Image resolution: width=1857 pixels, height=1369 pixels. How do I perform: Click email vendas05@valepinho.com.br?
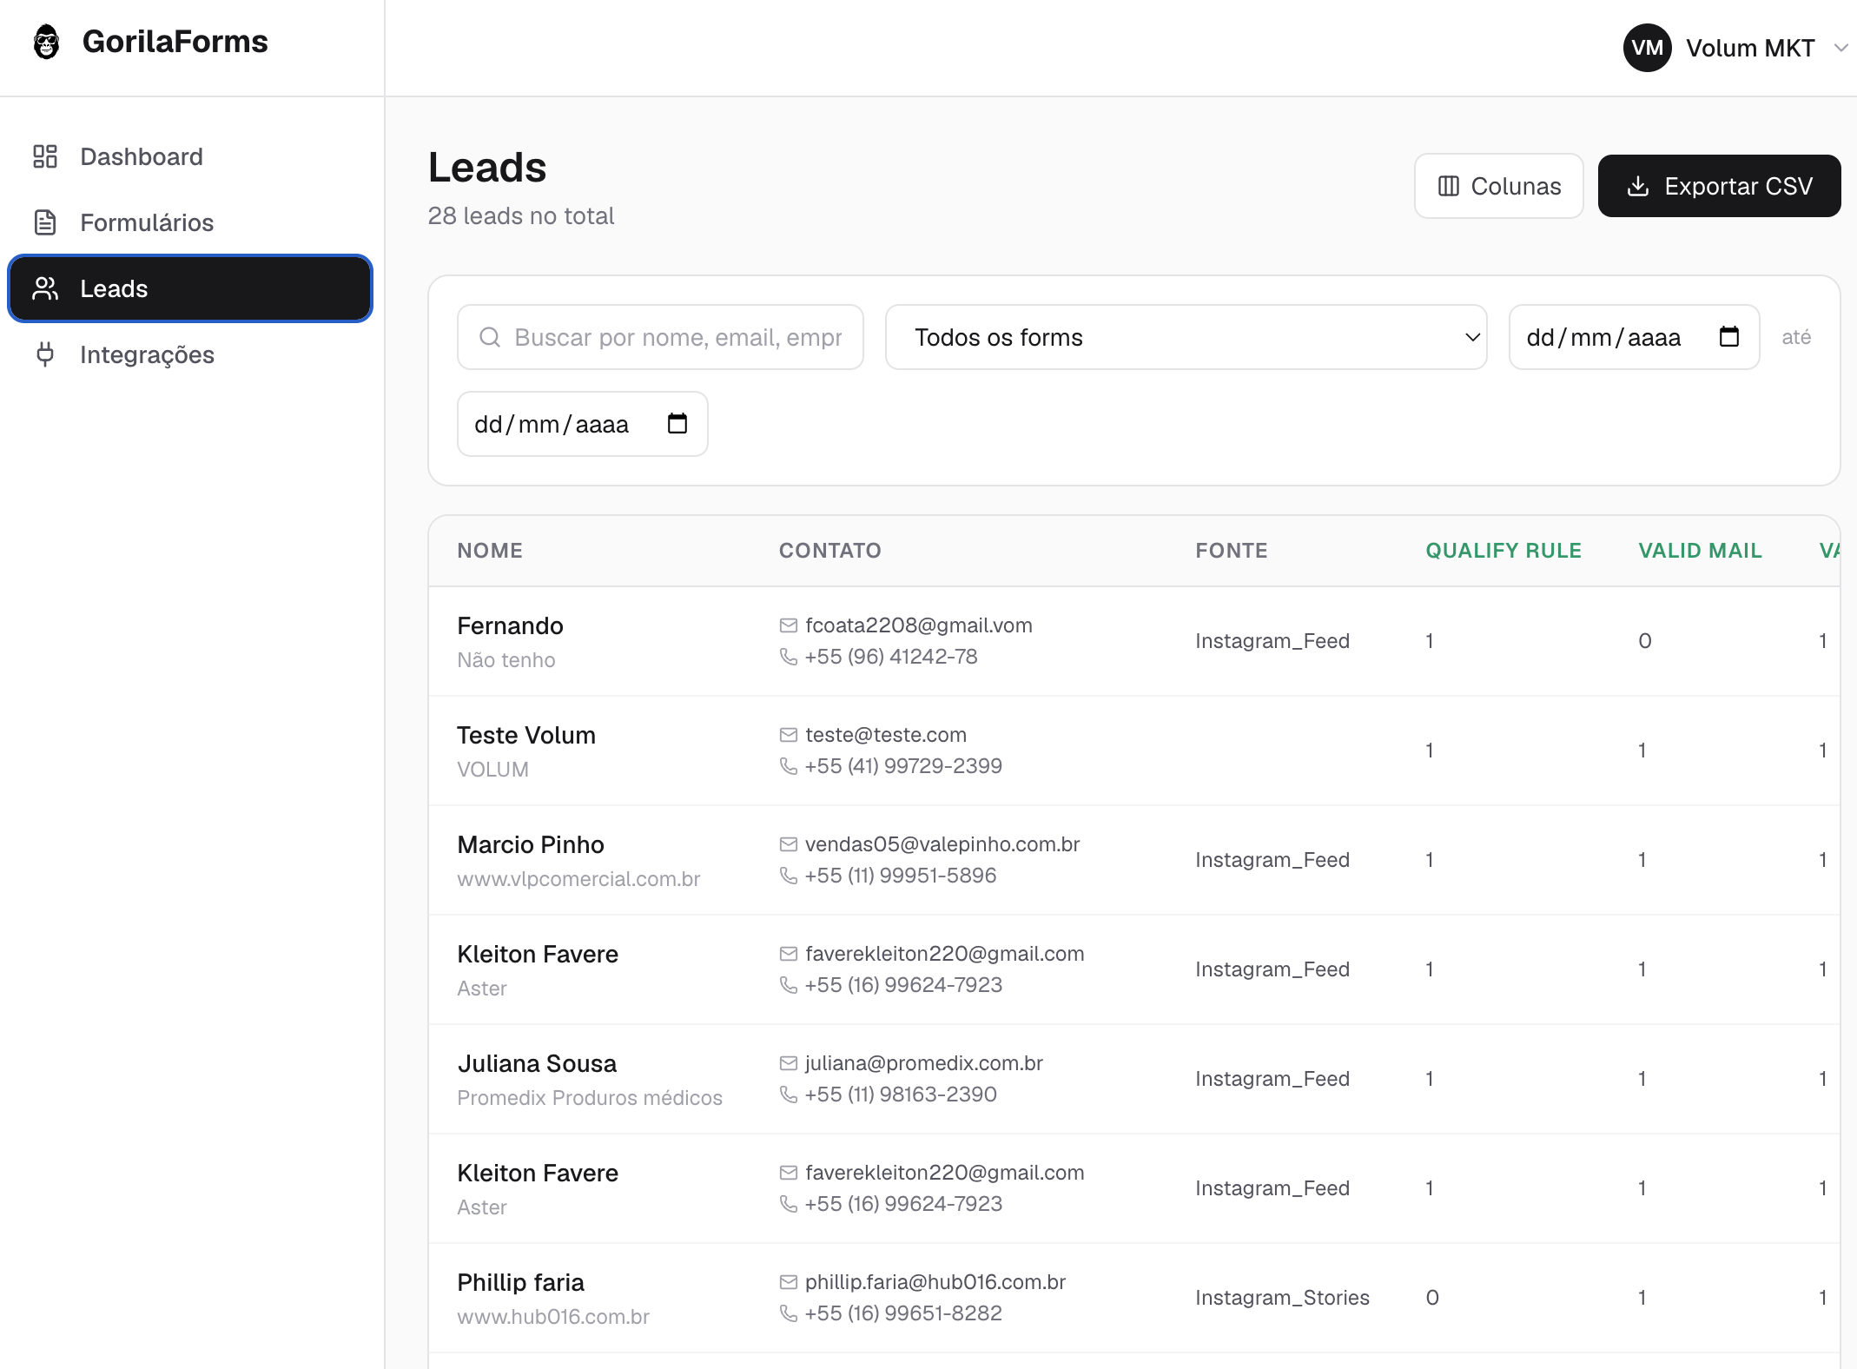(942, 844)
